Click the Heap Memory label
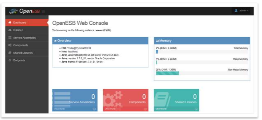Image resolution: width=262 pixels, height=120 pixels. pyautogui.click(x=241, y=59)
